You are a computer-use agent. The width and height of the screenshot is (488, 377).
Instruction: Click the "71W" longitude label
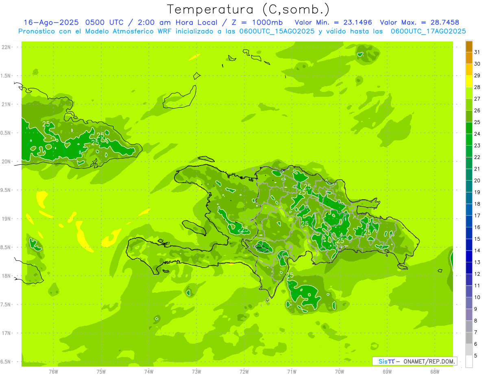[292, 372]
